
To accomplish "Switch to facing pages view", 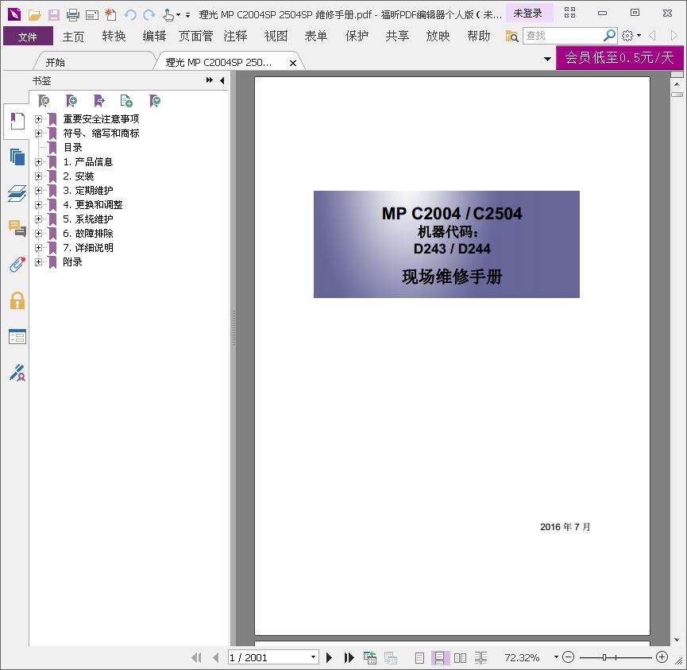I will coord(460,658).
